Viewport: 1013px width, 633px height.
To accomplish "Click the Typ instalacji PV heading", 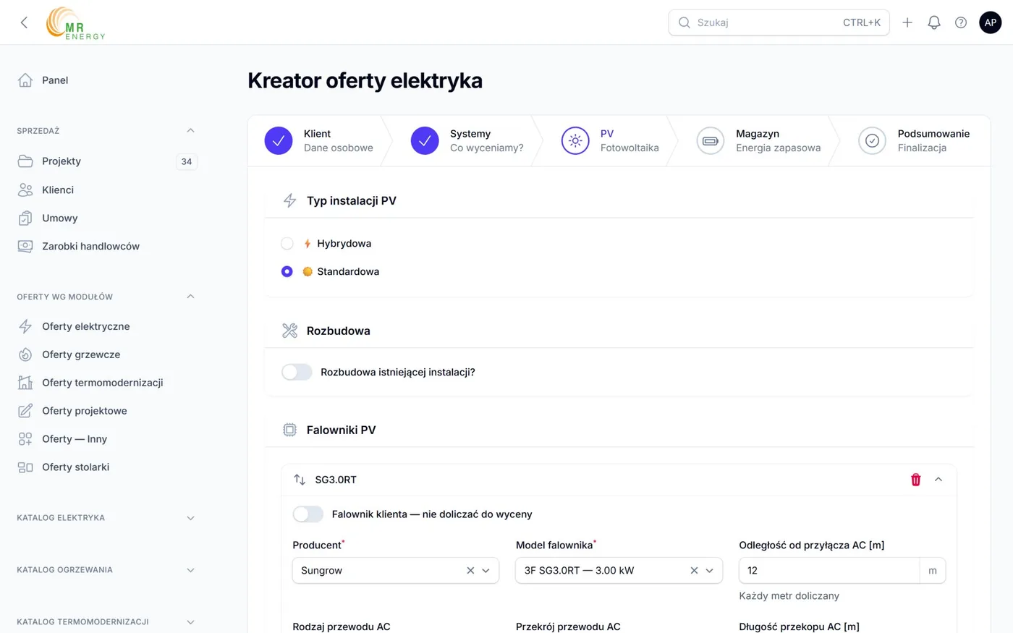I will tap(352, 201).
